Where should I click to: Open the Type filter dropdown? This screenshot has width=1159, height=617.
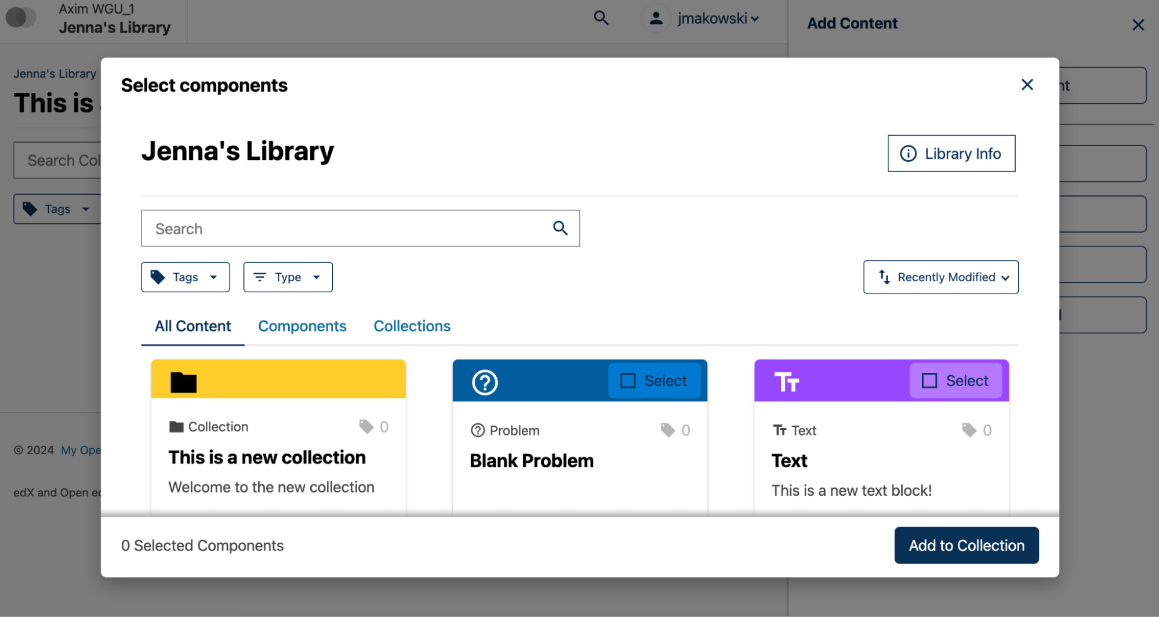click(288, 277)
